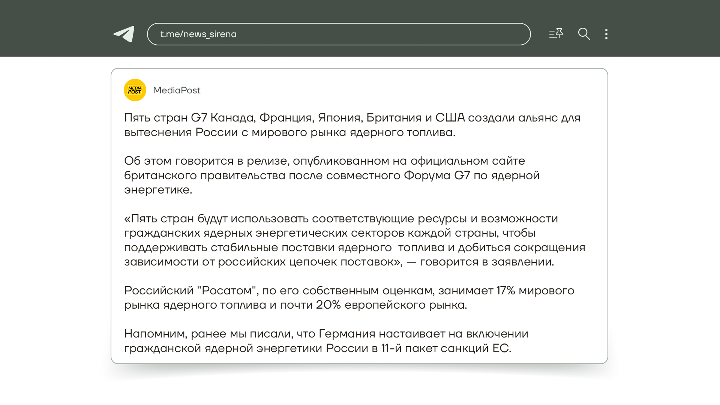Click "Форума G7" in the second paragraph
Viewport: 720px width, 405px height.
pos(436,175)
